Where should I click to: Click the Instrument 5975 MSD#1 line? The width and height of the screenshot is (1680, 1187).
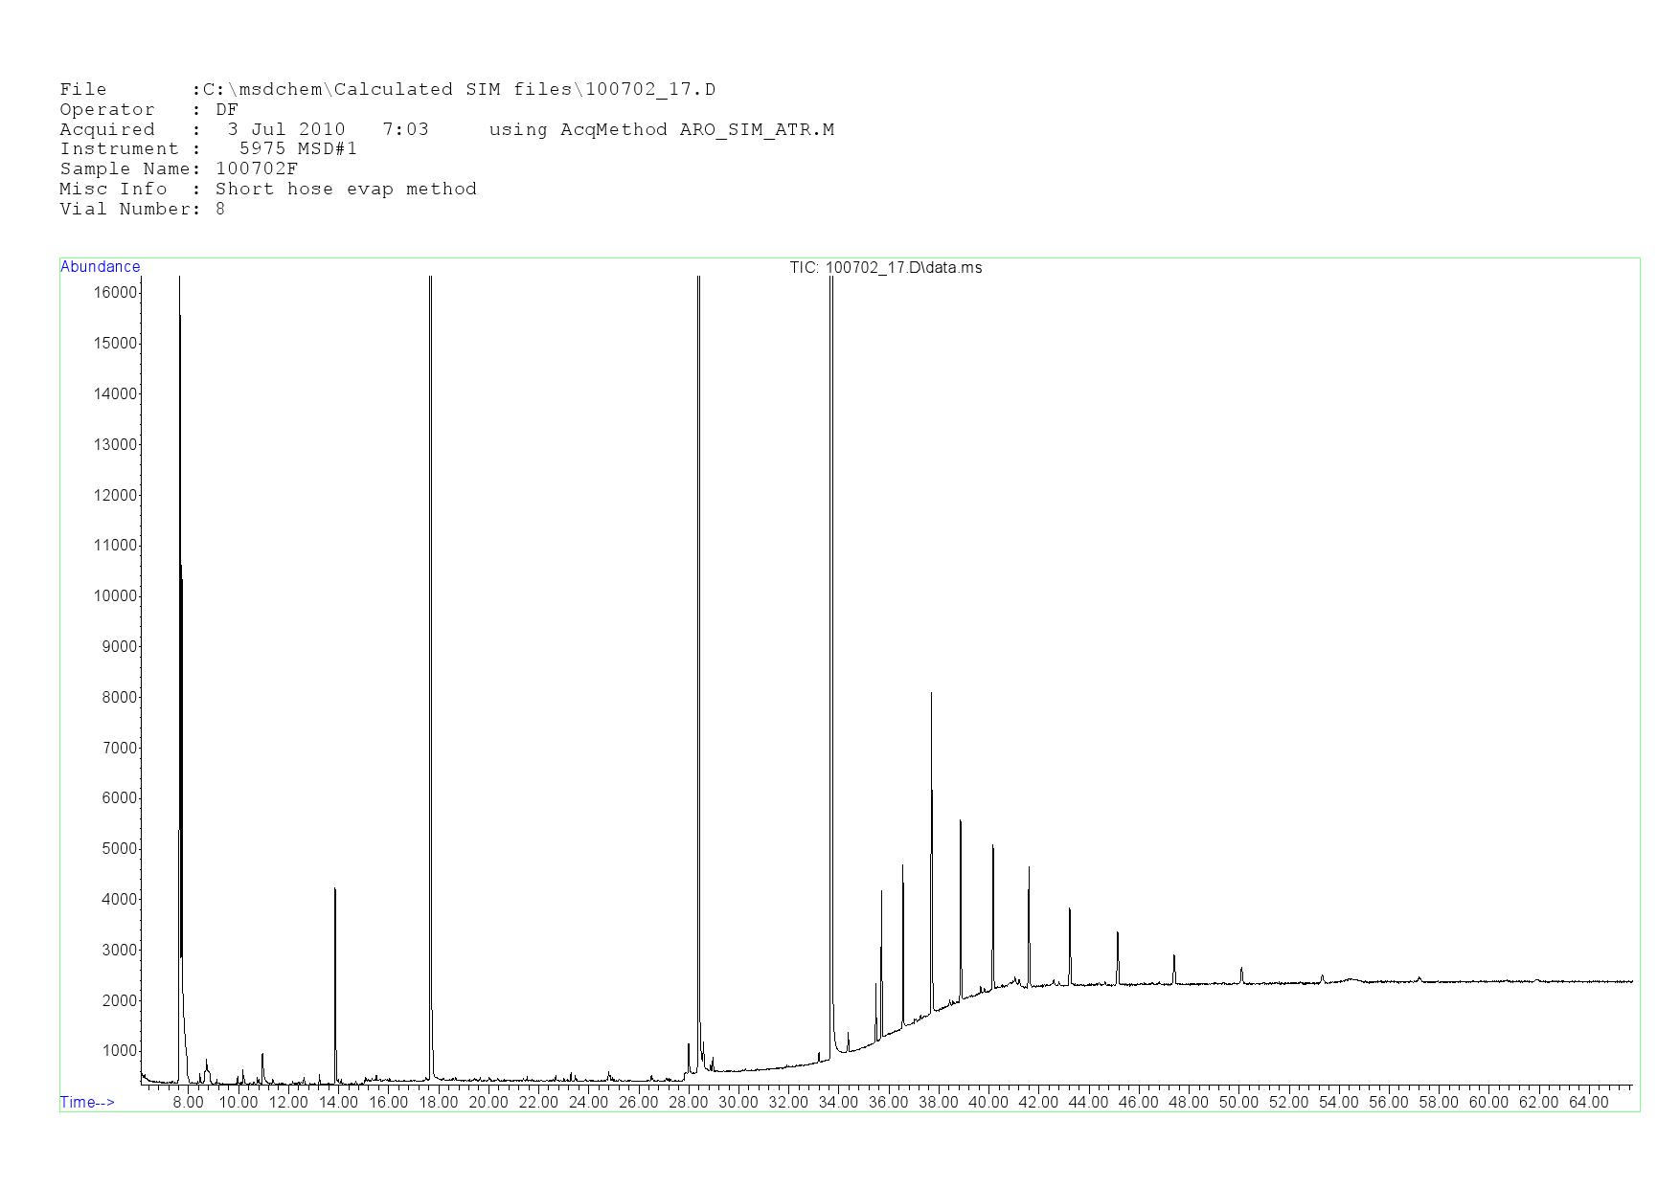(x=208, y=148)
